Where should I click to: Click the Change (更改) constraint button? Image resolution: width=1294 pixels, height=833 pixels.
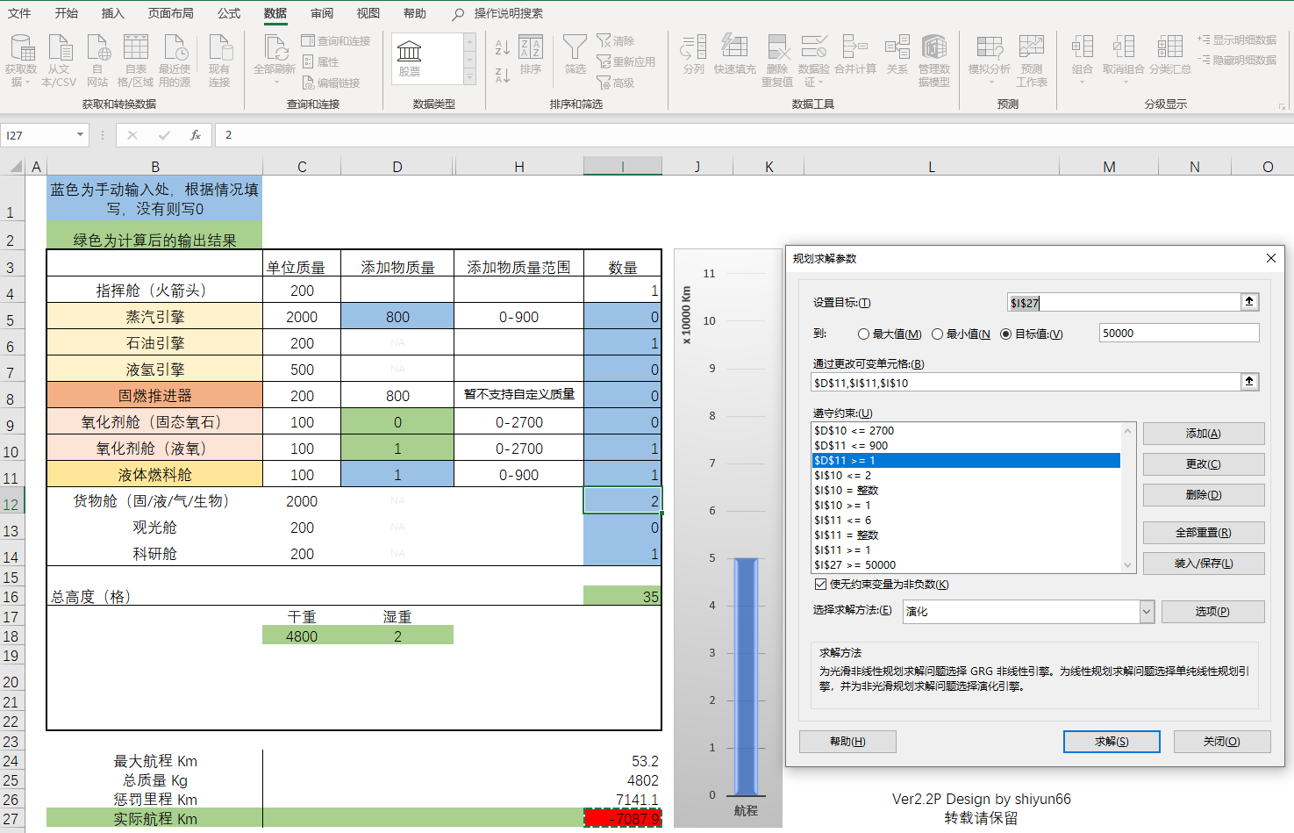point(1204,464)
